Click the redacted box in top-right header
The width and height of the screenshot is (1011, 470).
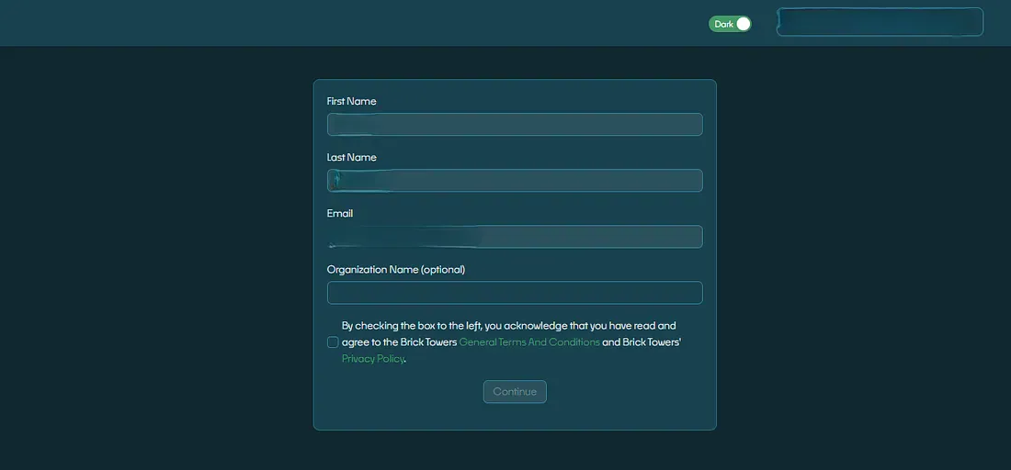tap(880, 22)
